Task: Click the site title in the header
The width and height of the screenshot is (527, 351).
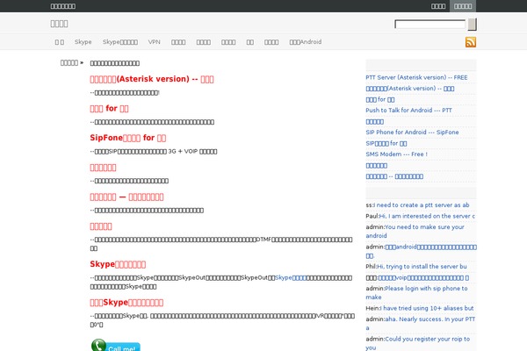Action: tap(59, 24)
